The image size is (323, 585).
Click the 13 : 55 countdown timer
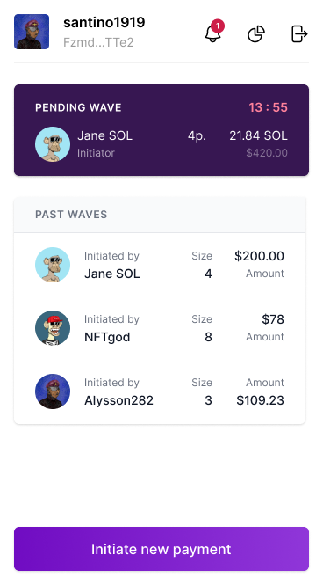[x=269, y=107]
